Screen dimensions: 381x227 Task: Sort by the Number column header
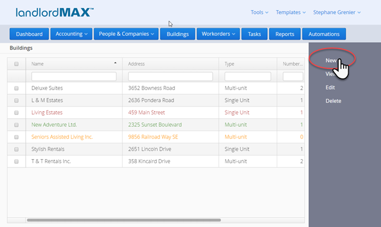click(291, 64)
